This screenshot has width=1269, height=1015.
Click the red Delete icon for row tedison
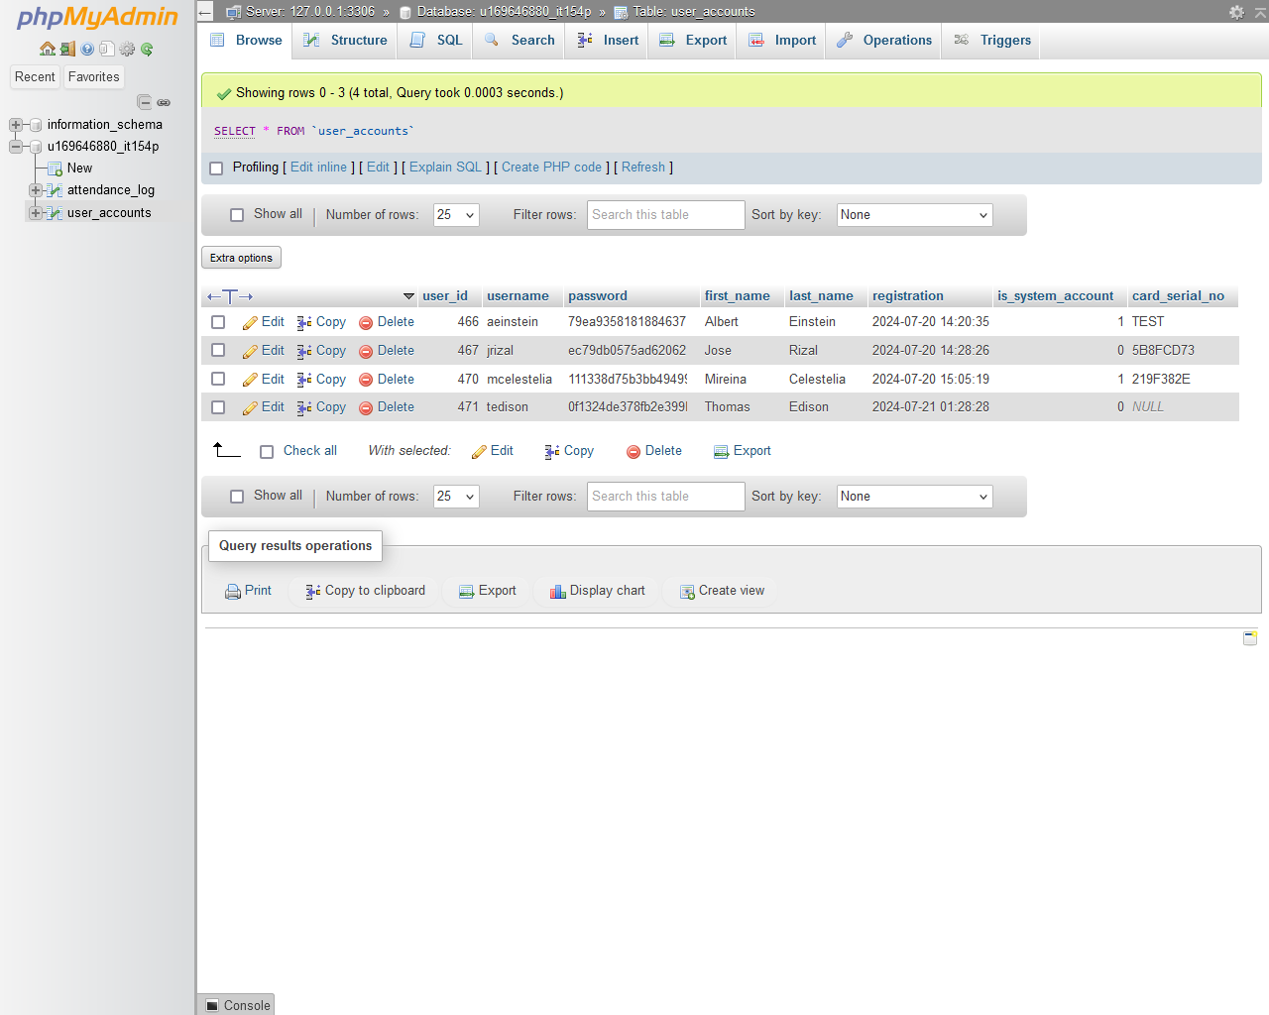tap(366, 408)
